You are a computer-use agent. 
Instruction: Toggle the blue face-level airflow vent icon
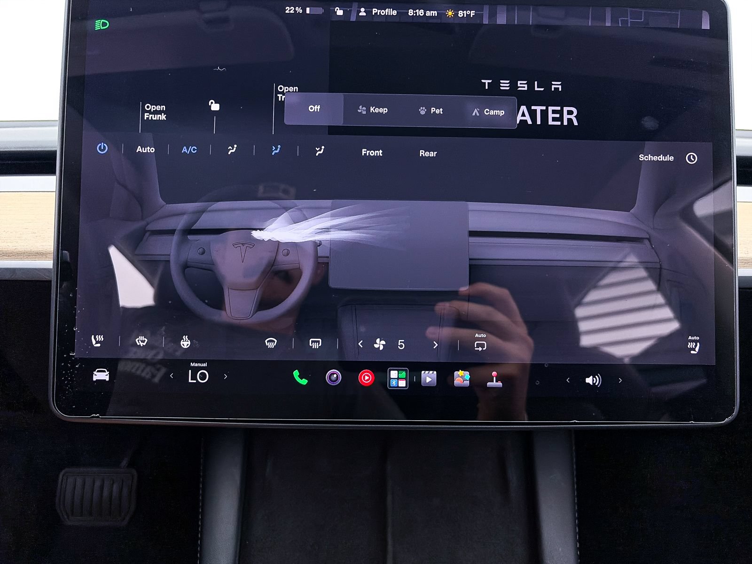click(276, 150)
